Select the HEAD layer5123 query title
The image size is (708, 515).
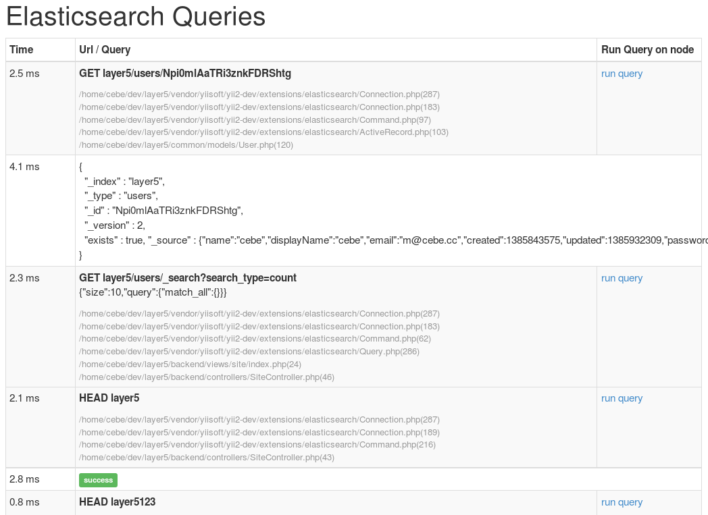[118, 502]
